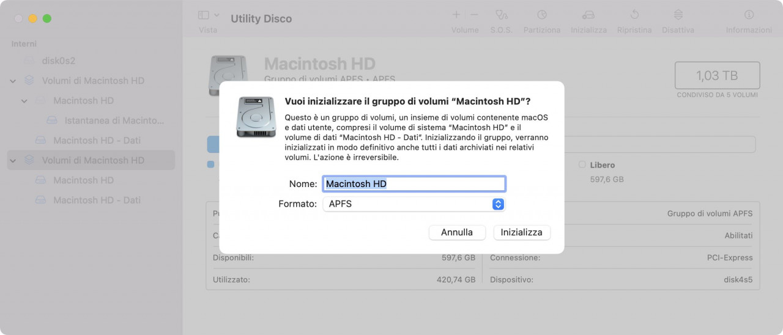
Task: Click the Interni sidebar heading
Action: point(24,44)
